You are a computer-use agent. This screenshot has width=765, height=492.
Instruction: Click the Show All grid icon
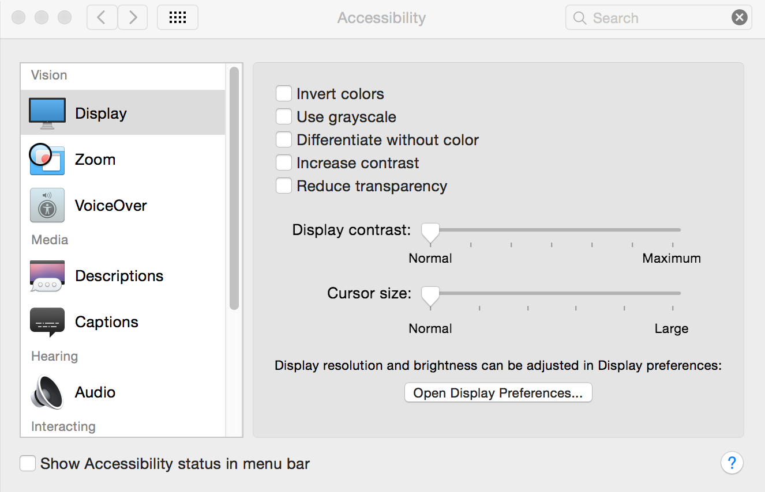[178, 18]
